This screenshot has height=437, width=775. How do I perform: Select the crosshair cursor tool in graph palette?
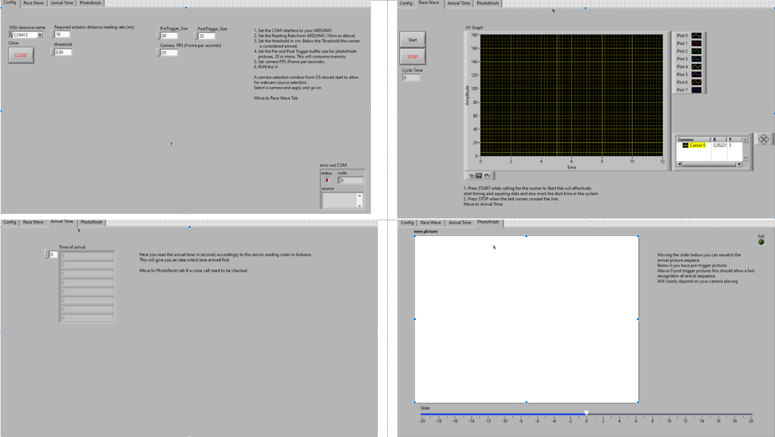(472, 175)
